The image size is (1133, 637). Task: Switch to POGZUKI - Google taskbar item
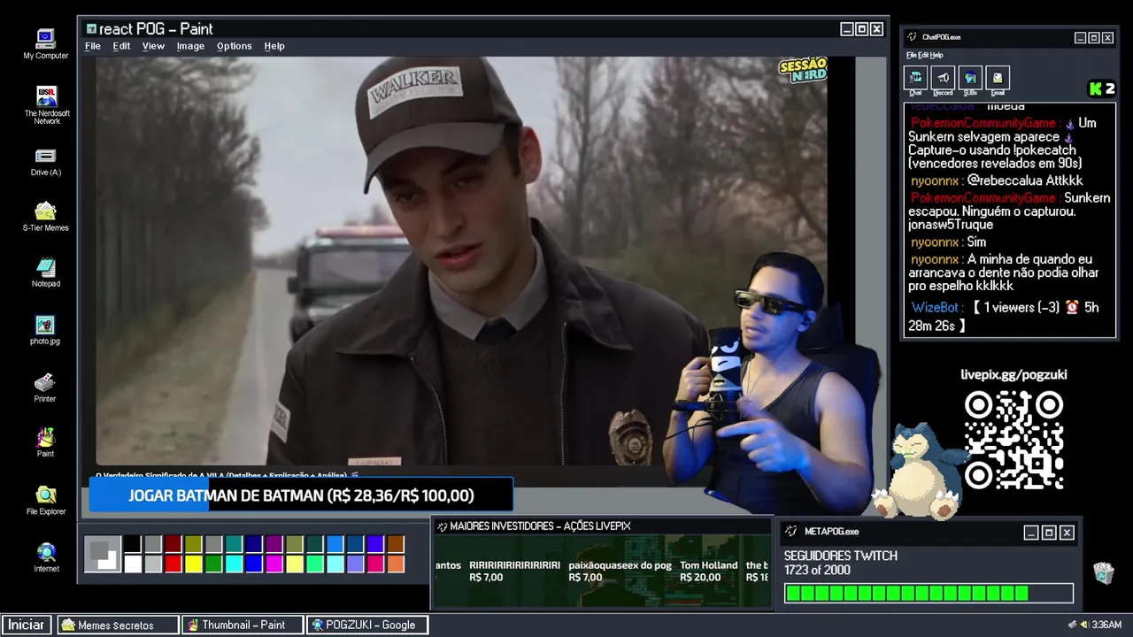pyautogui.click(x=367, y=625)
